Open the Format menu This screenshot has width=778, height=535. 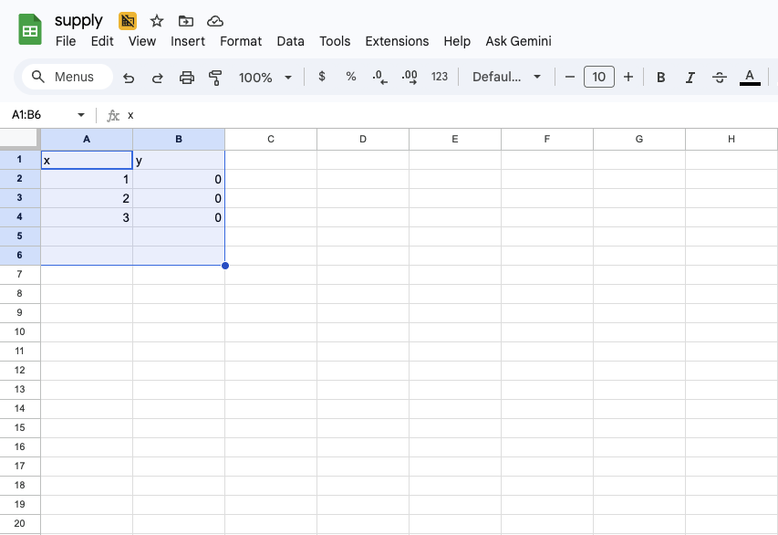[x=241, y=41]
